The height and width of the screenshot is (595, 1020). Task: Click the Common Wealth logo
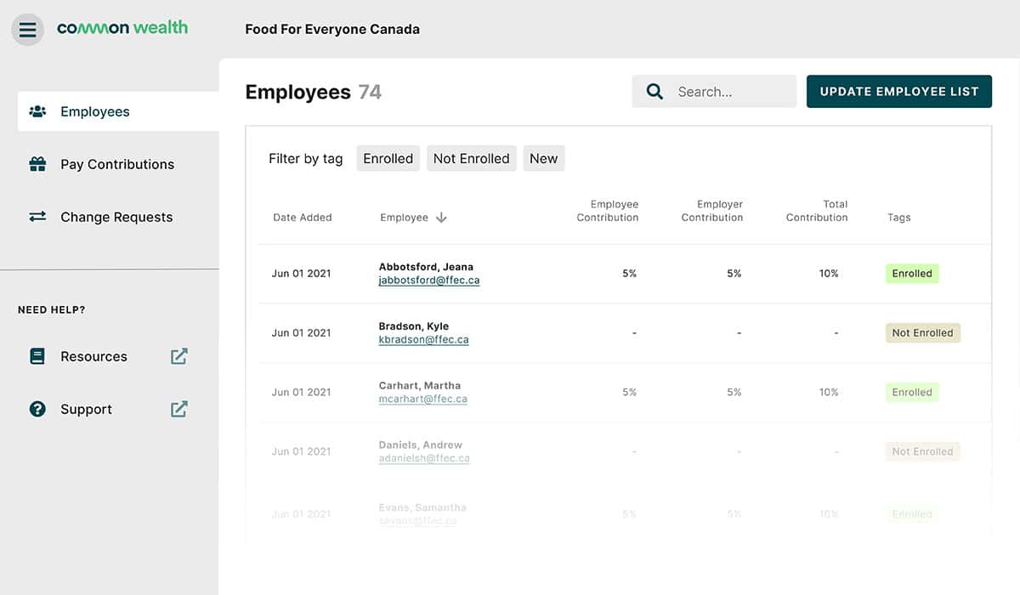tap(122, 28)
